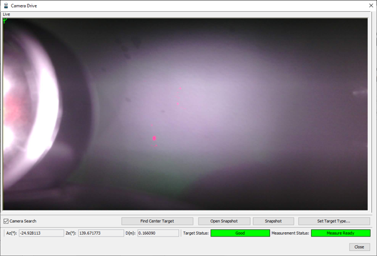Click the green marker in live view corner
This screenshot has height=256, width=377.
(x=5, y=21)
